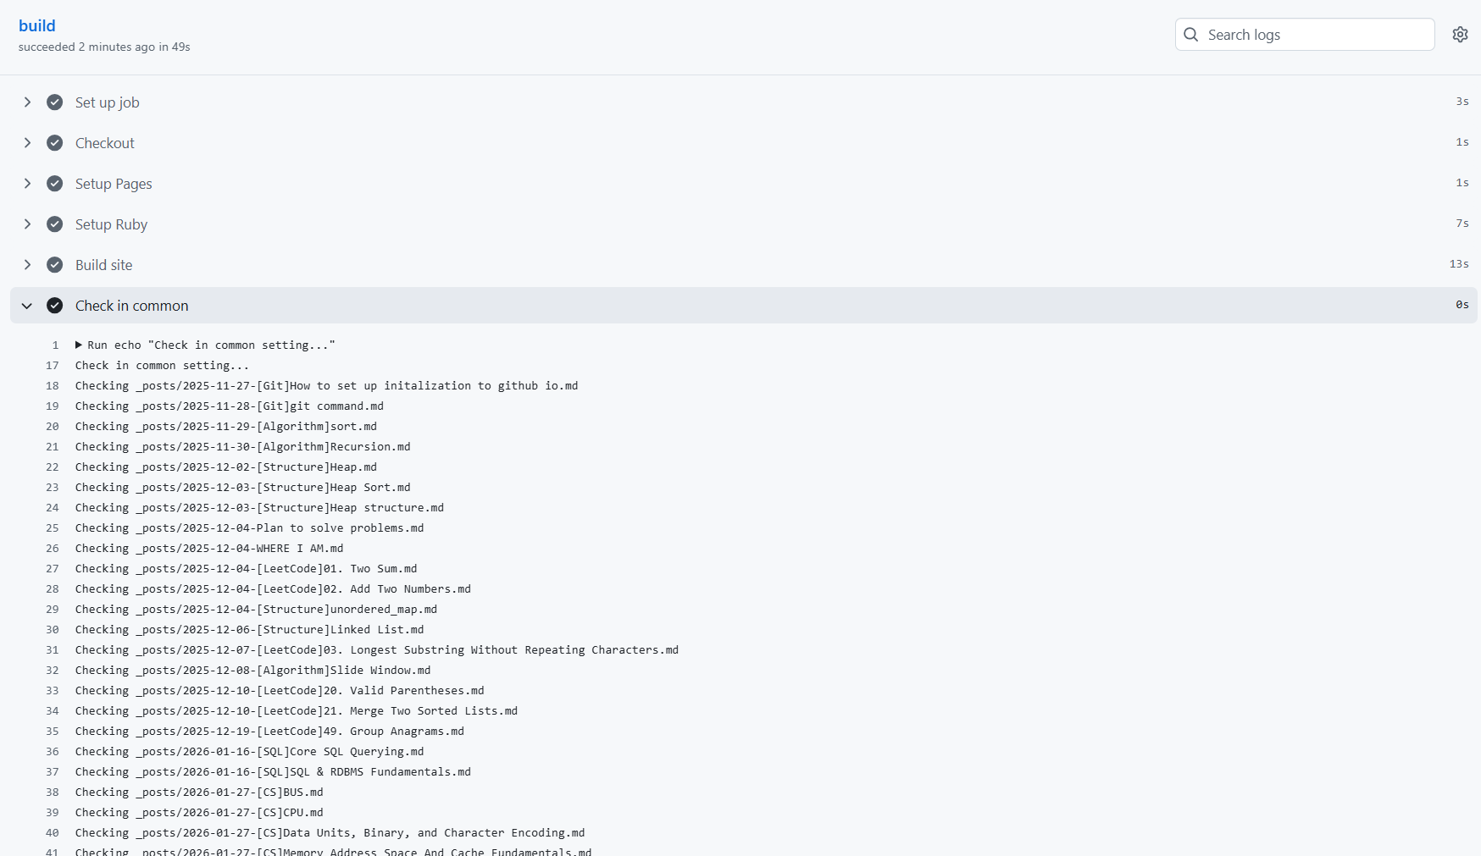
Task: Open the log settings gear icon
Action: (x=1460, y=35)
